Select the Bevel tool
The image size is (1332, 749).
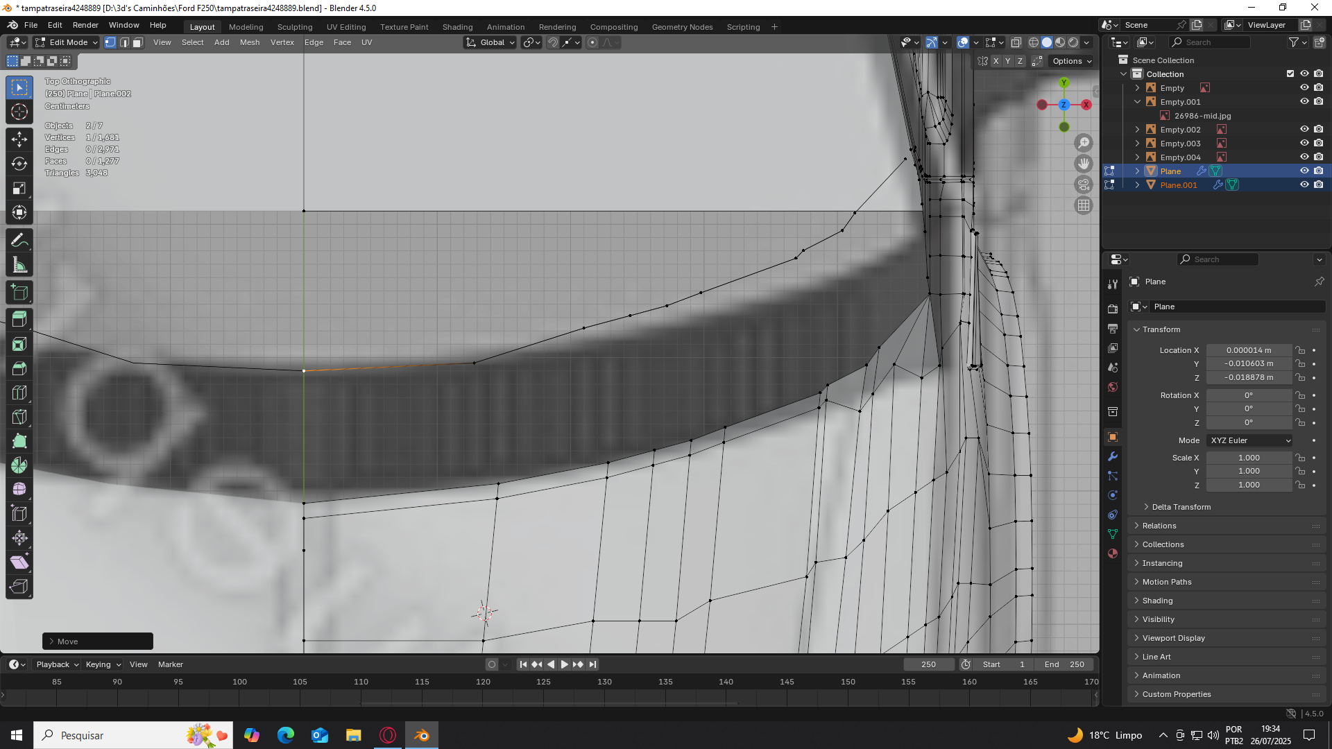[x=19, y=368]
